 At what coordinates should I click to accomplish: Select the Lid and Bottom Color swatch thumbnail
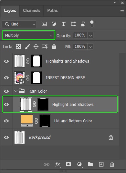tap(27, 121)
